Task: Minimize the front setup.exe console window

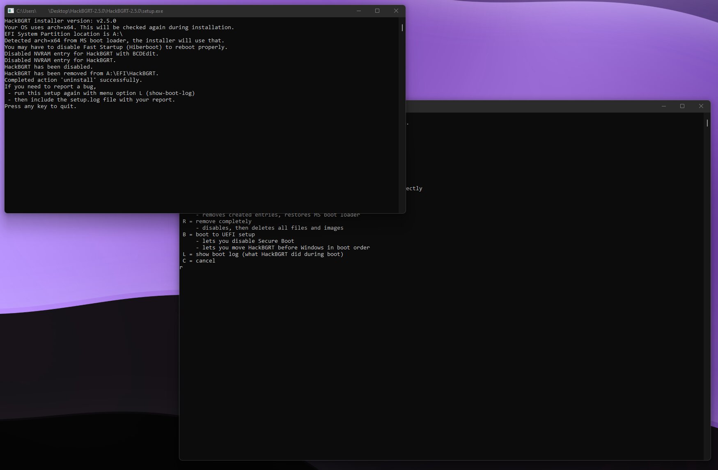Action: (358, 11)
